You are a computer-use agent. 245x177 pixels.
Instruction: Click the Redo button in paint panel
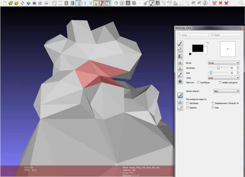coord(226,35)
